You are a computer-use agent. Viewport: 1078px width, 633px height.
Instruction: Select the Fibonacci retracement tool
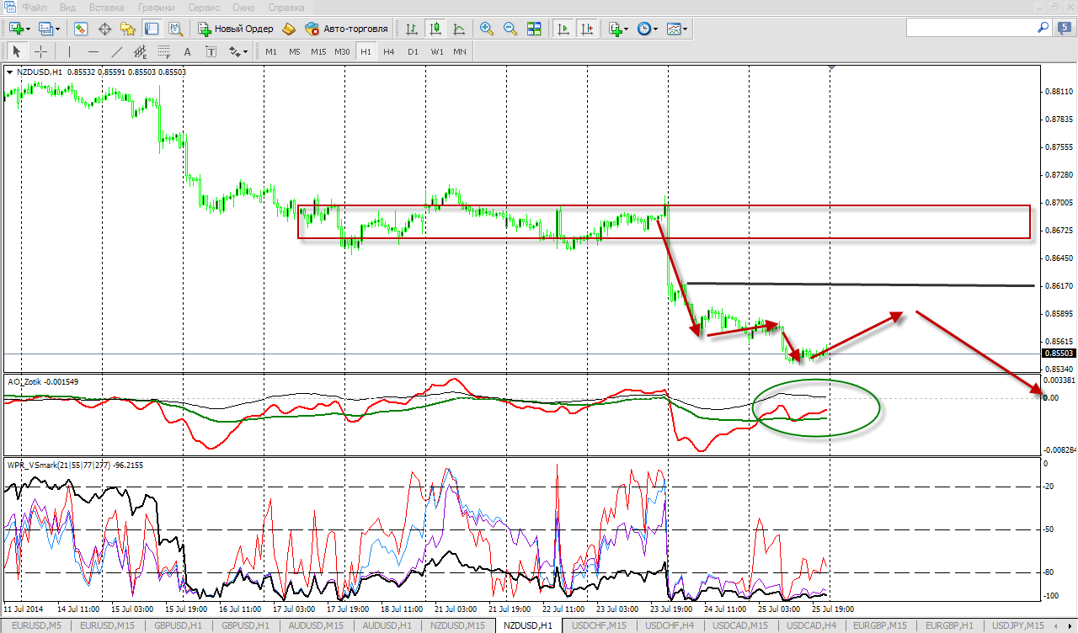[164, 51]
